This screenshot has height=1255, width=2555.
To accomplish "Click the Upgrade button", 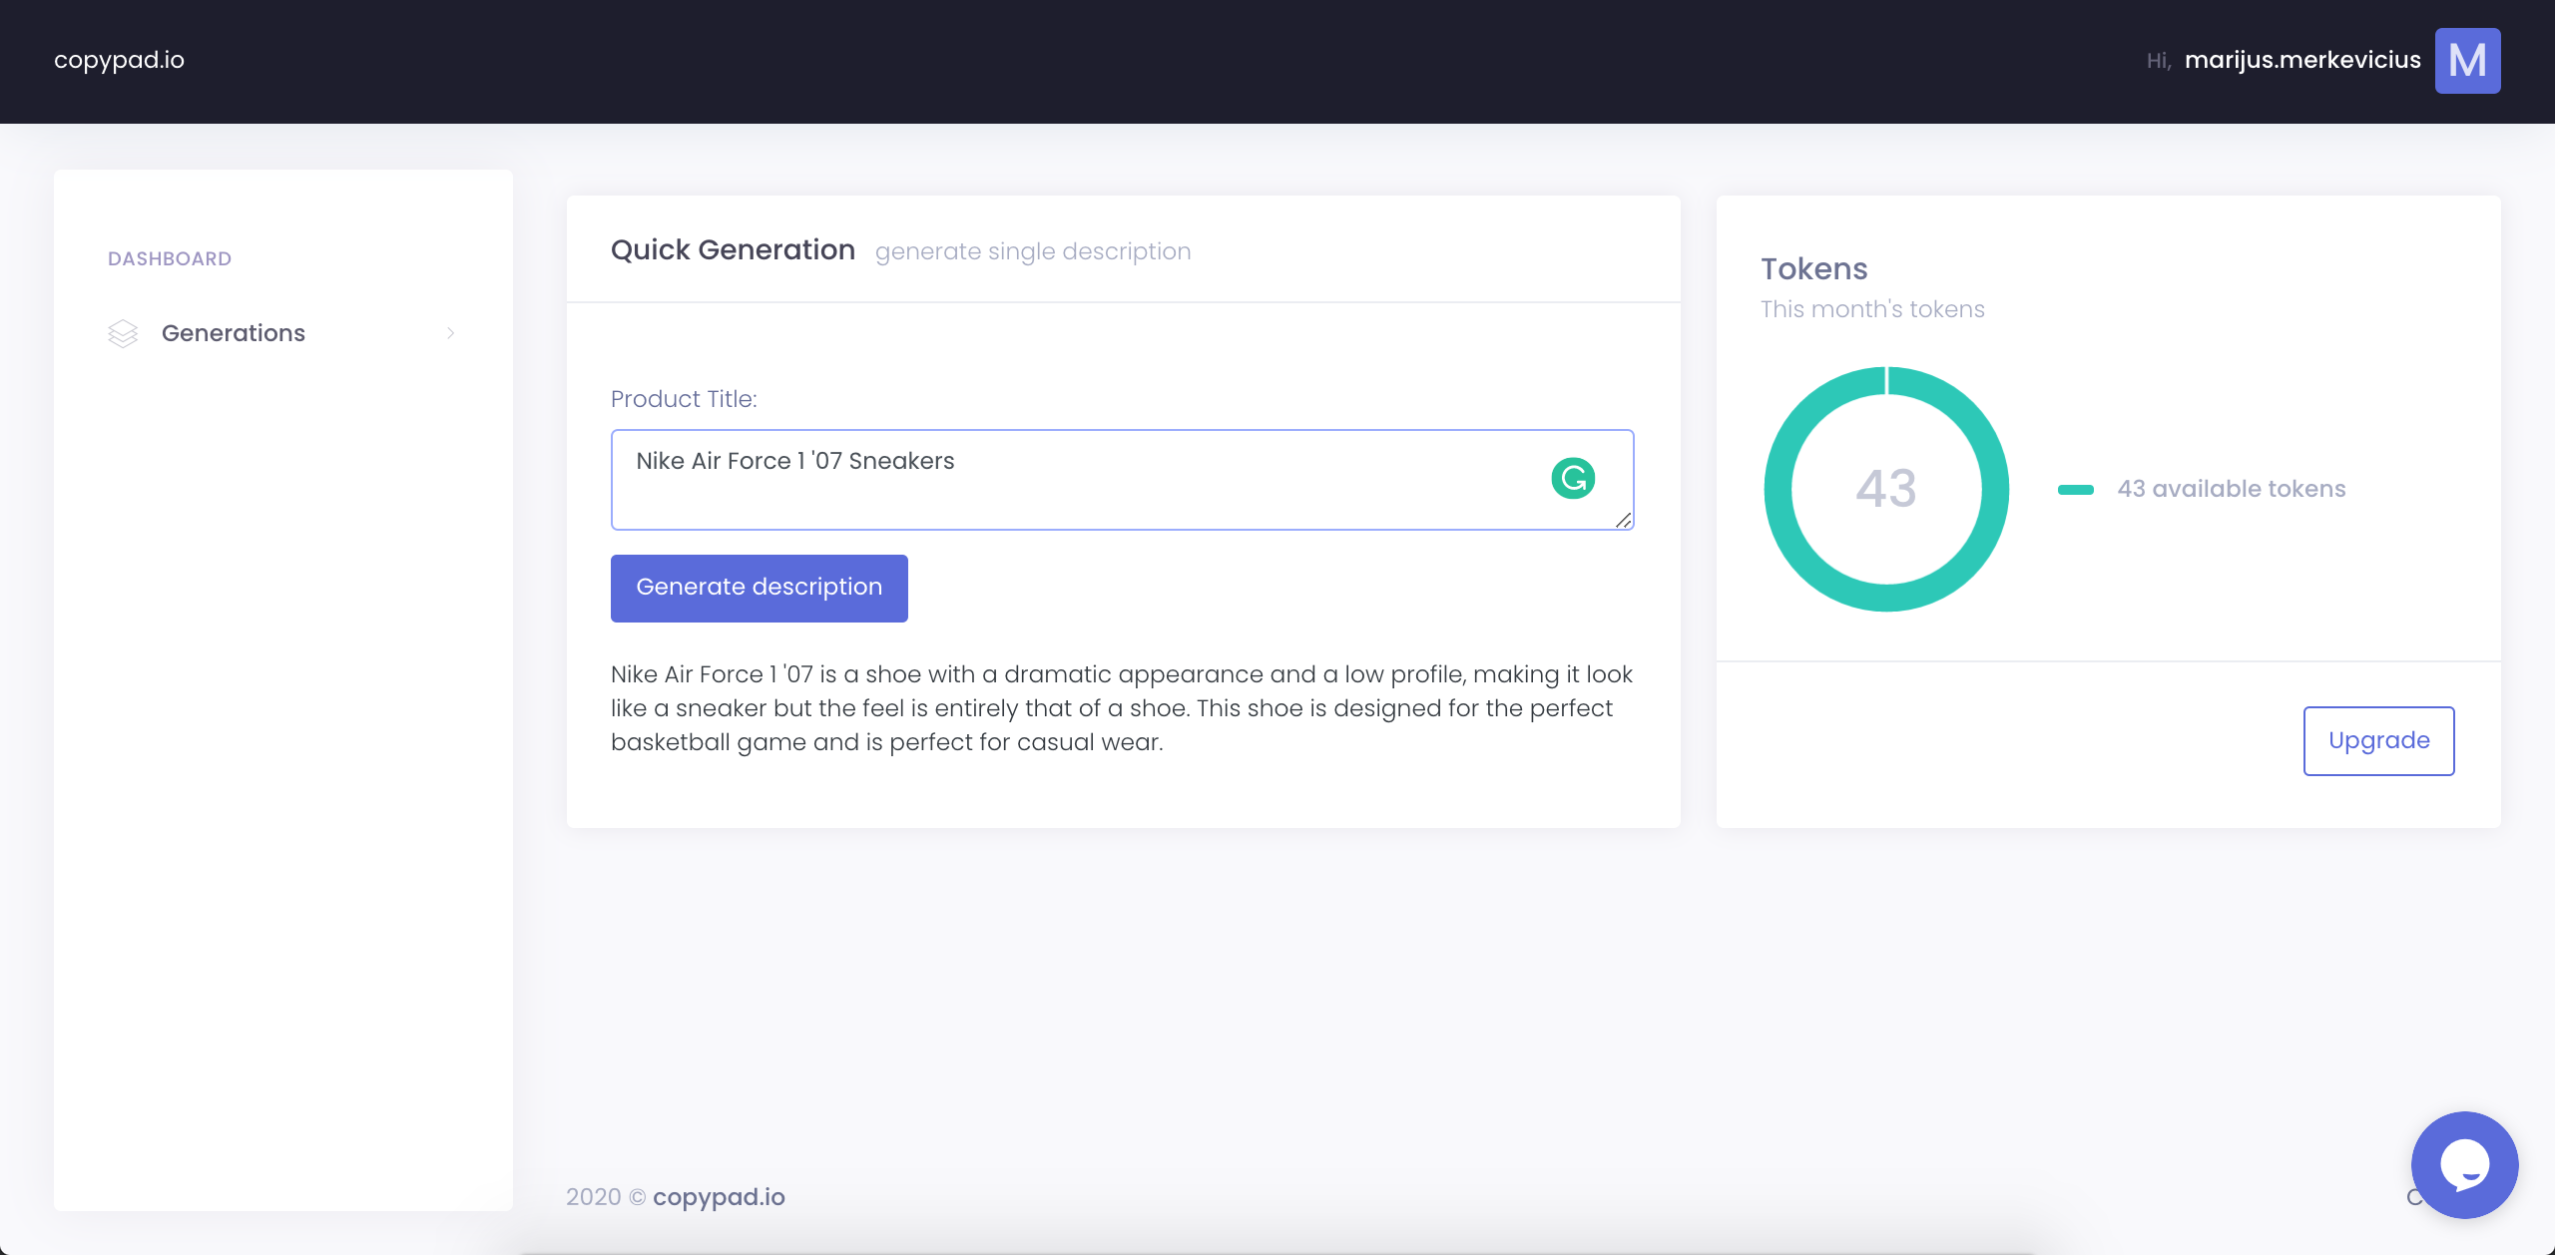I will point(2378,740).
